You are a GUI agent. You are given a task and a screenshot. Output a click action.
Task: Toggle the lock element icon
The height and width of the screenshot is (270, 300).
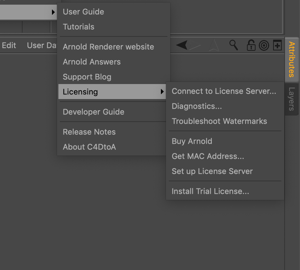pyautogui.click(x=251, y=45)
